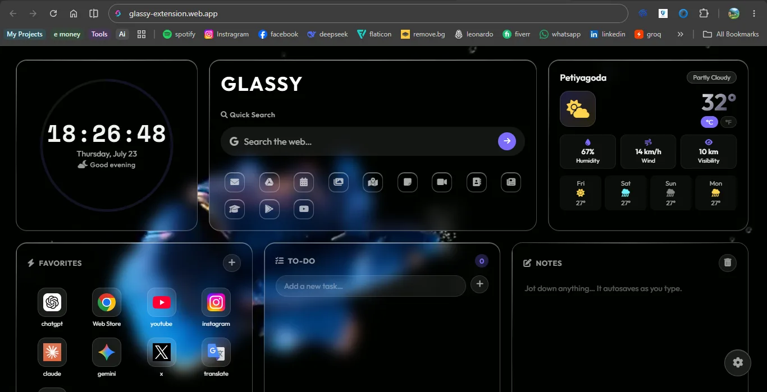Open the e money bookmark folder
767x392 pixels.
tap(67, 34)
